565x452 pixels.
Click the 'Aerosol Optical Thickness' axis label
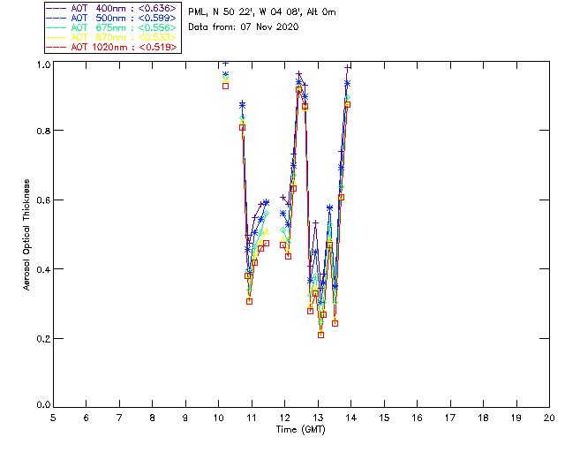26,235
